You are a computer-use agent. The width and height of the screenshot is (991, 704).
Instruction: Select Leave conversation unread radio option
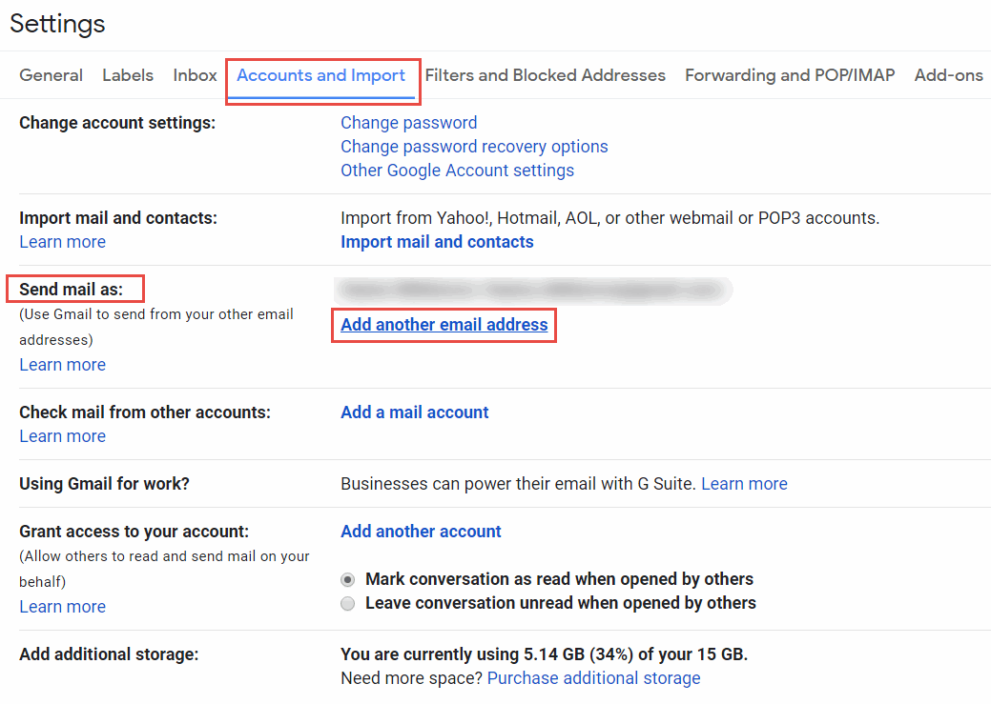pyautogui.click(x=347, y=604)
